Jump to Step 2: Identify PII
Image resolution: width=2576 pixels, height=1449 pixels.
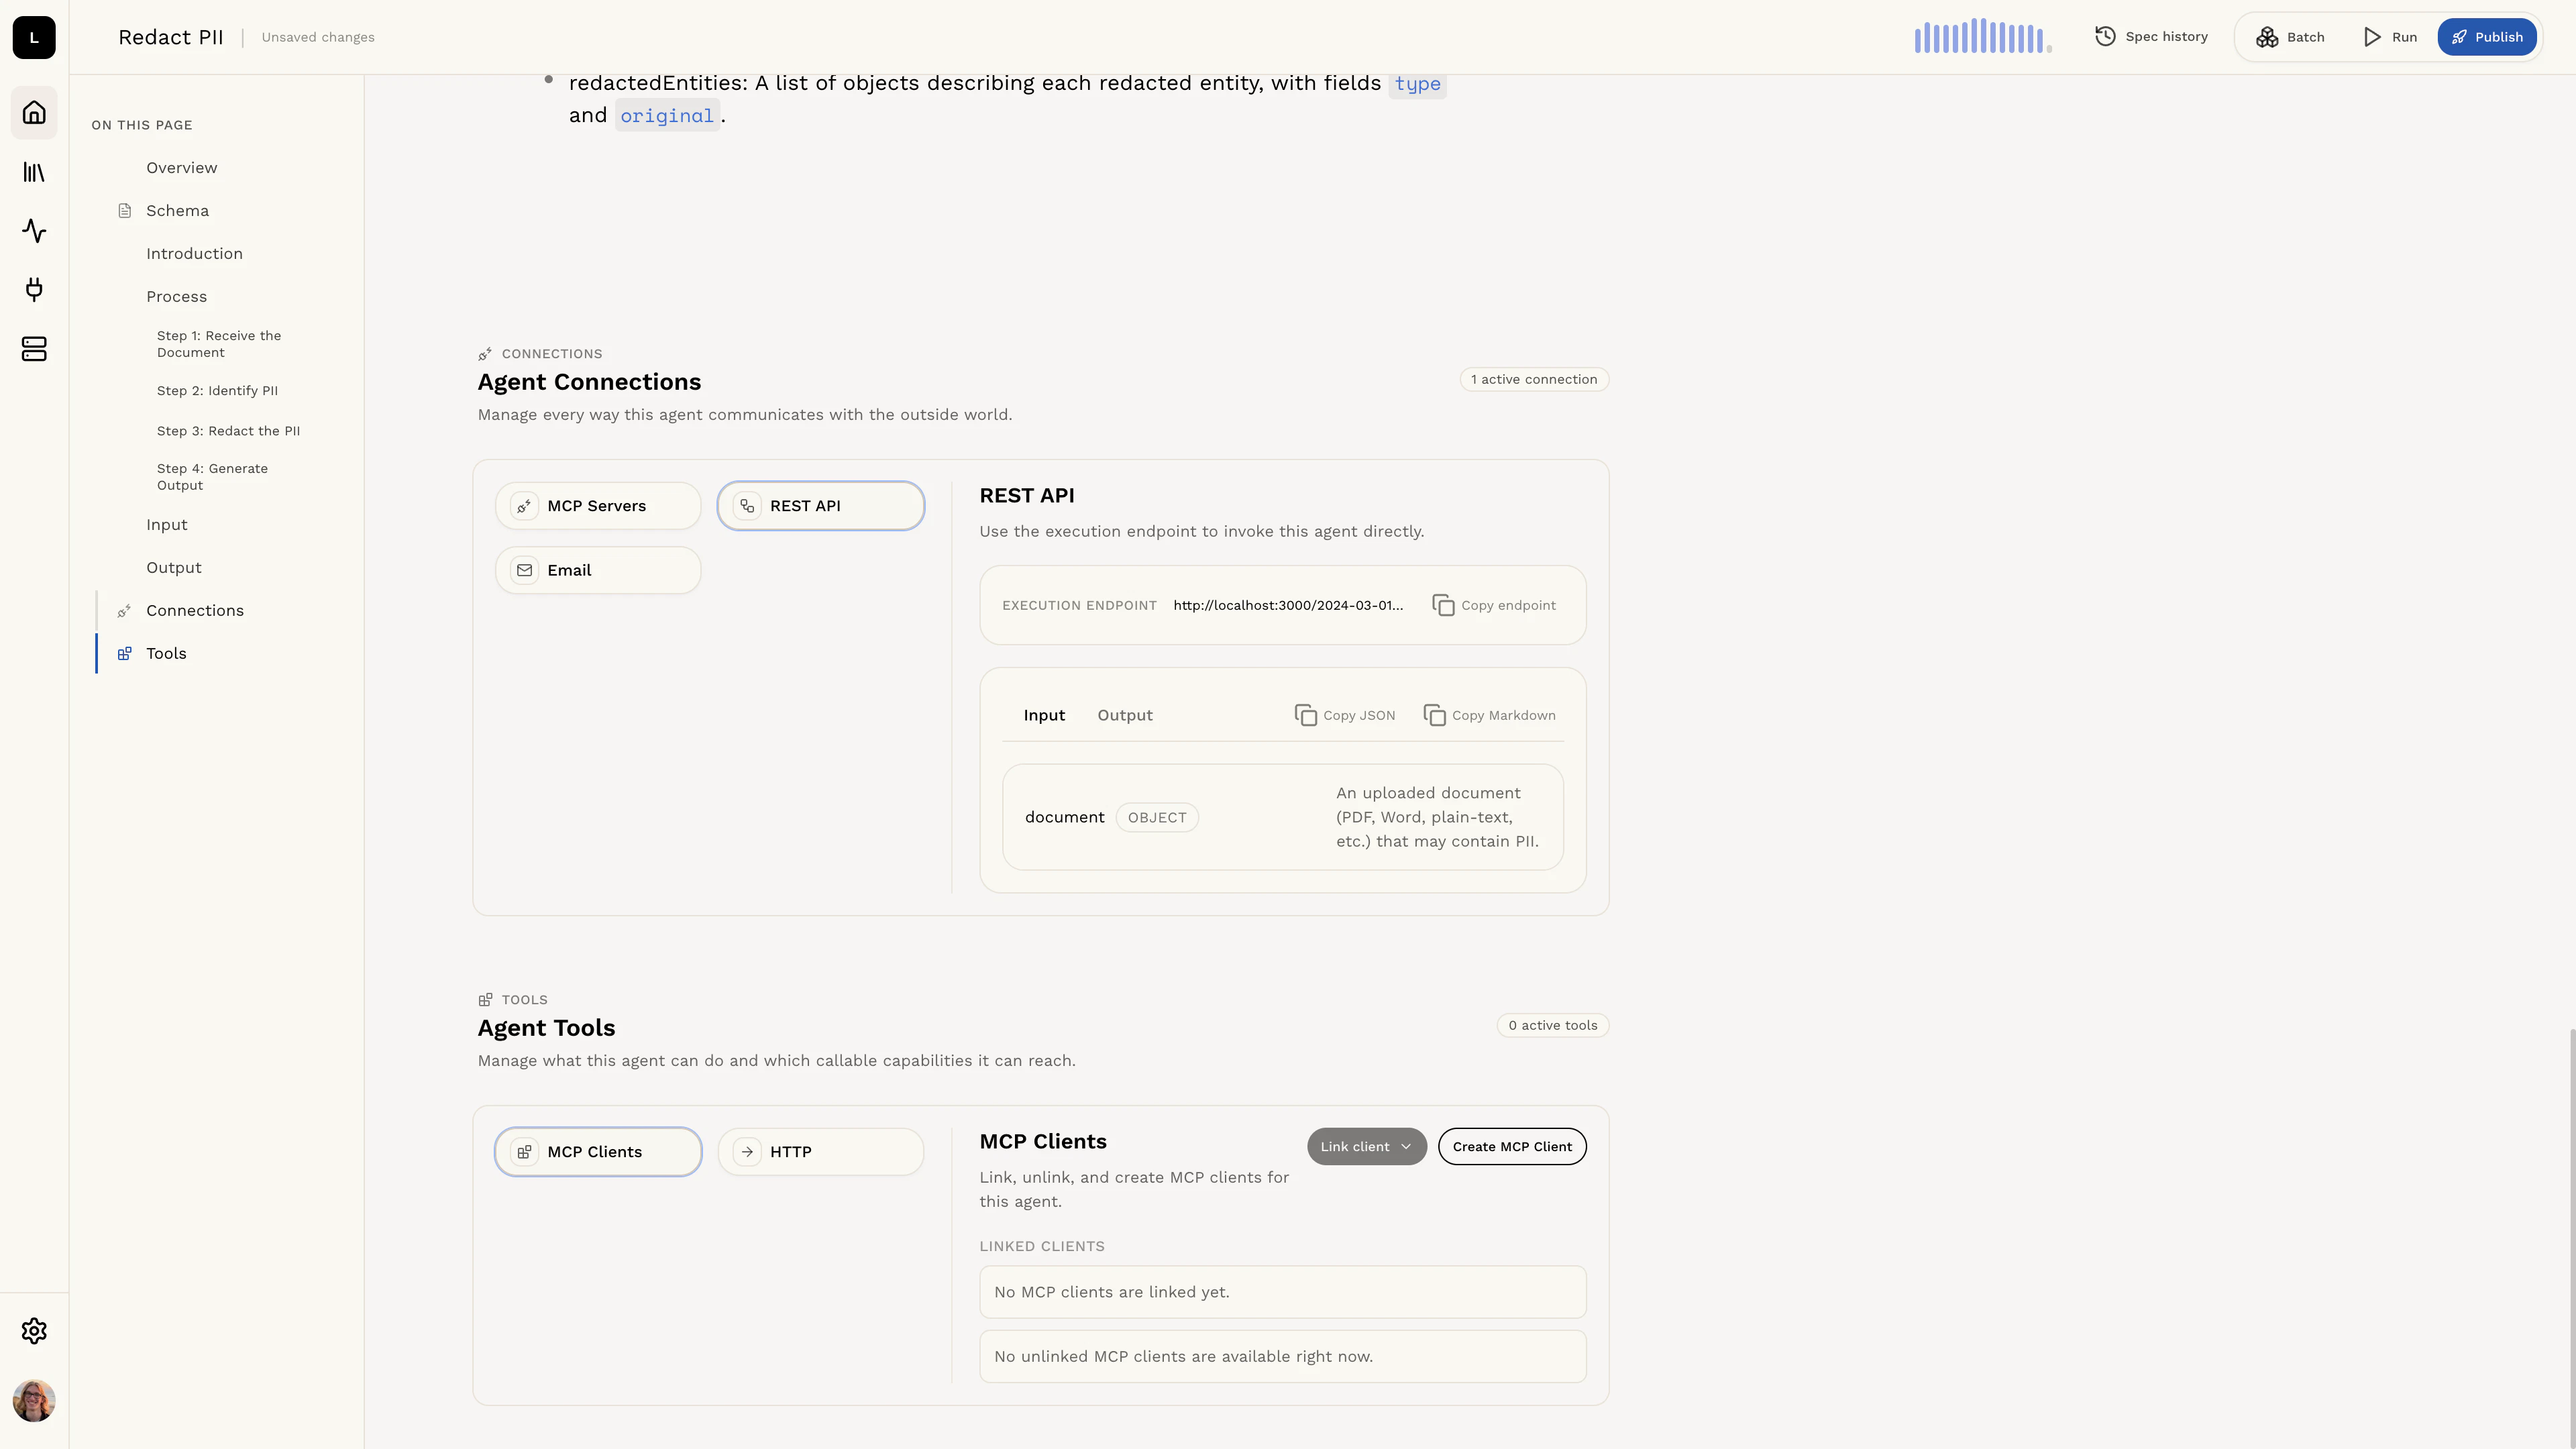point(217,391)
